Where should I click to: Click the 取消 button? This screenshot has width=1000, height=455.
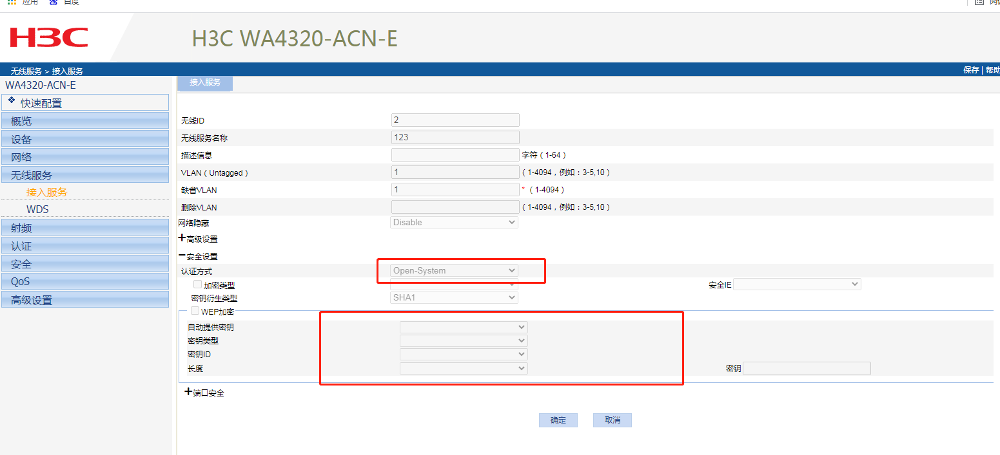[x=613, y=420]
